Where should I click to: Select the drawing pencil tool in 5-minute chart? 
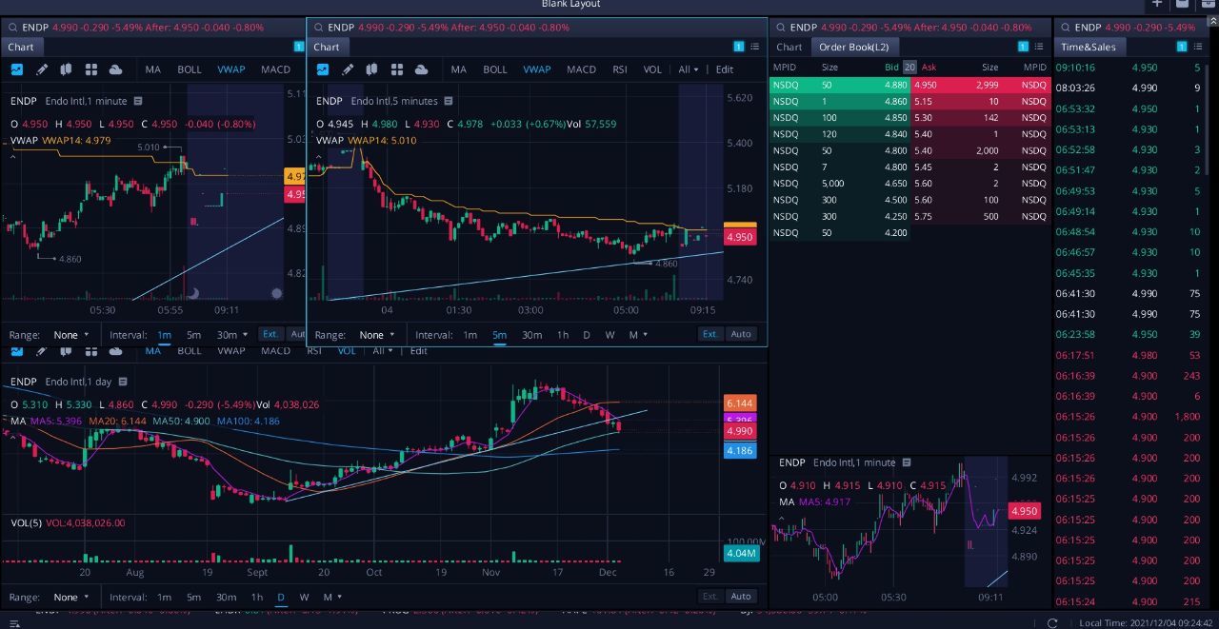[x=348, y=69]
